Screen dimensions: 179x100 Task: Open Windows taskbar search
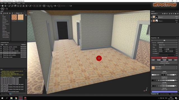coord(7,98)
